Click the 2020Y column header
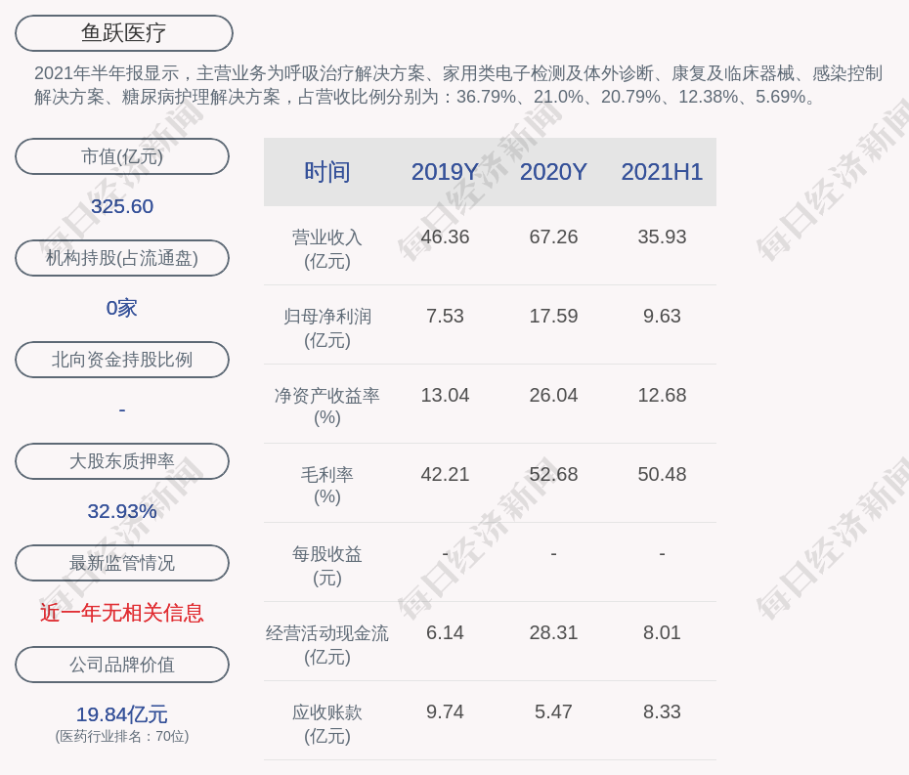 click(x=553, y=172)
